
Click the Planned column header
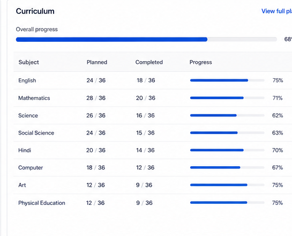pyautogui.click(x=97, y=62)
